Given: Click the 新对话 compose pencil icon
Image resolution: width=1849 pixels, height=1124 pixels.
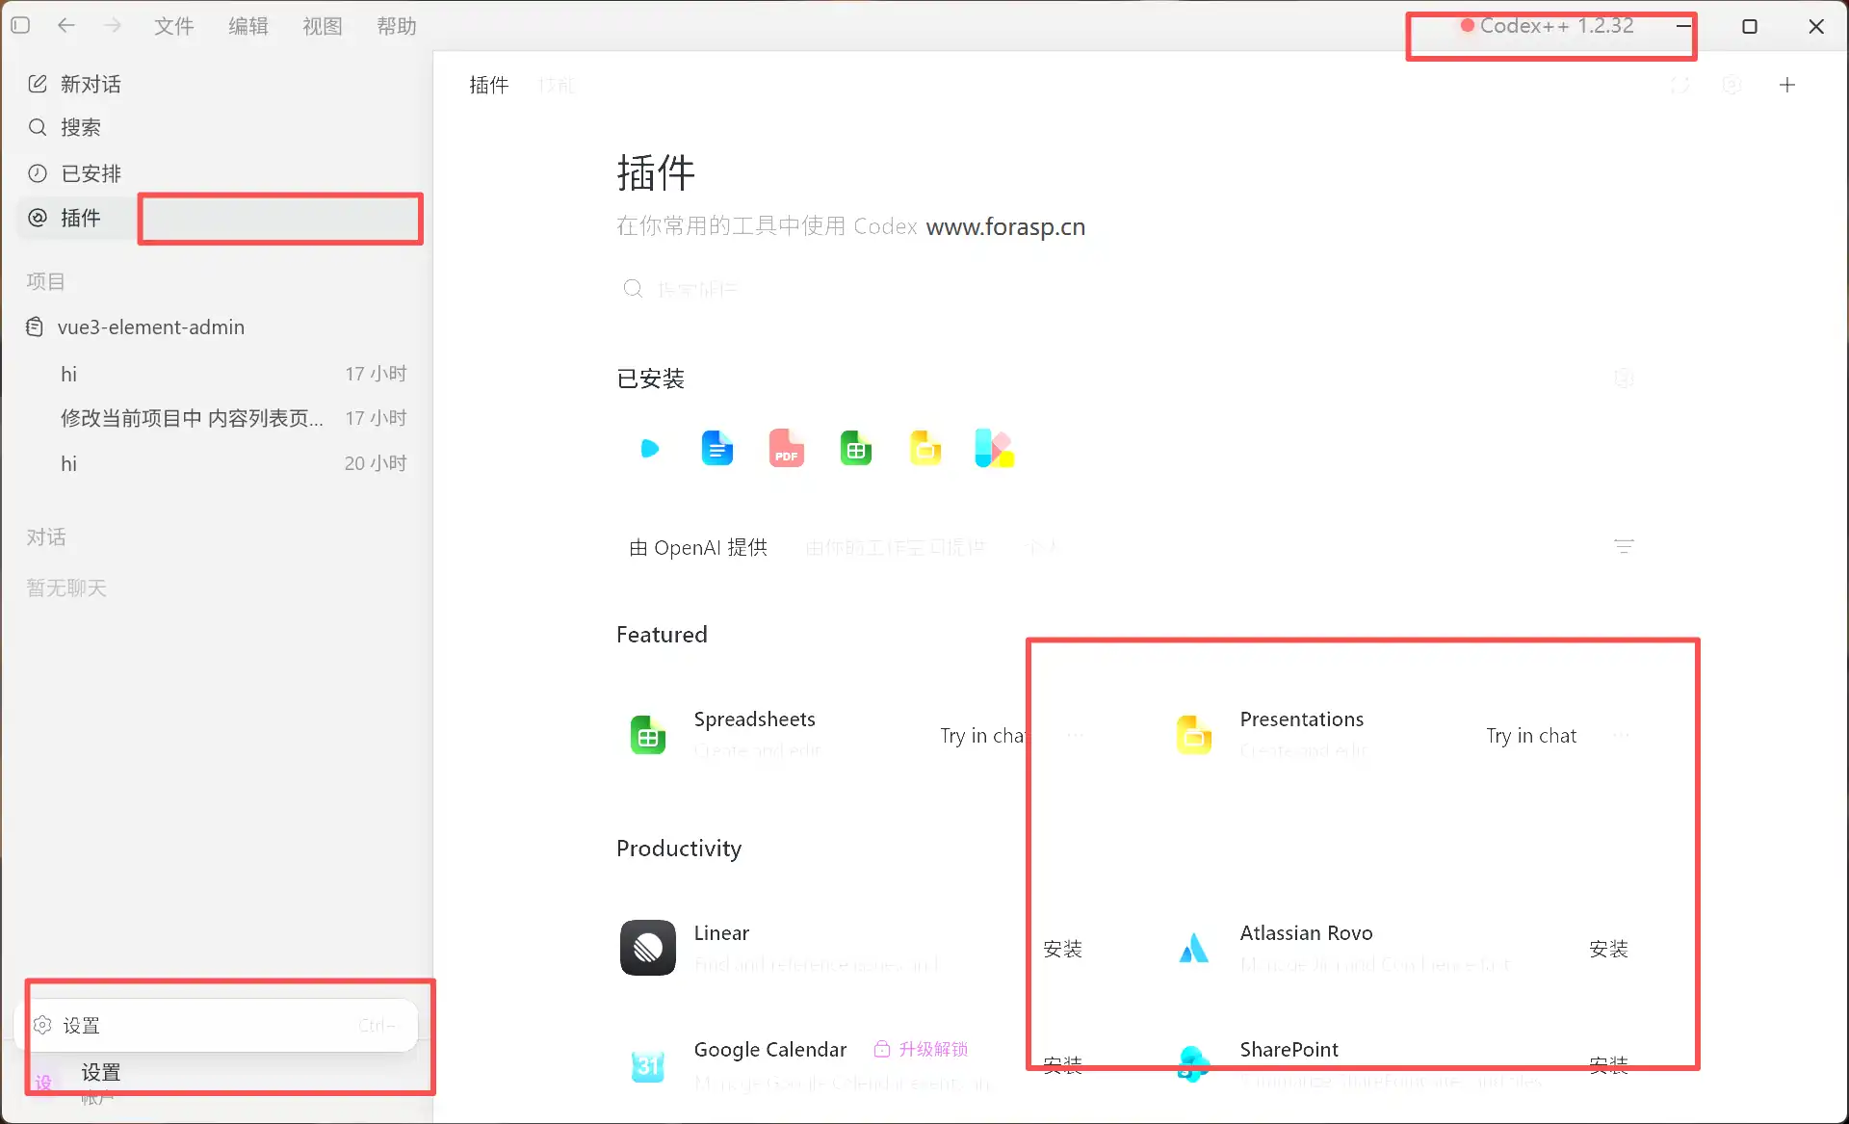Looking at the screenshot, I should [38, 84].
